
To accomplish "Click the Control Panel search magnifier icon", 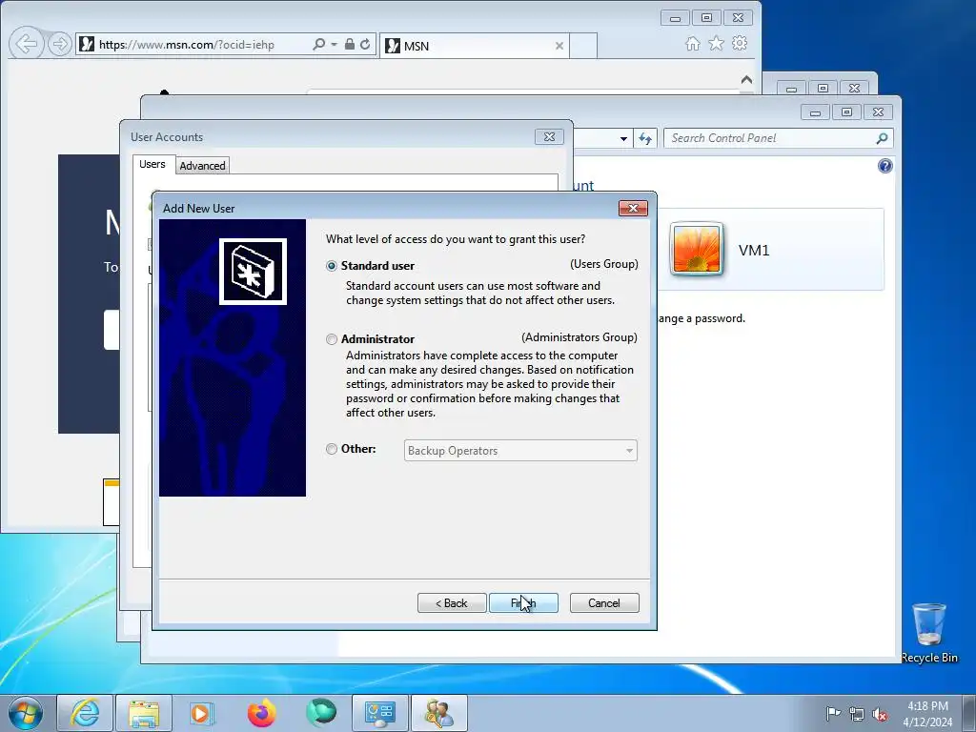I will pyautogui.click(x=882, y=138).
